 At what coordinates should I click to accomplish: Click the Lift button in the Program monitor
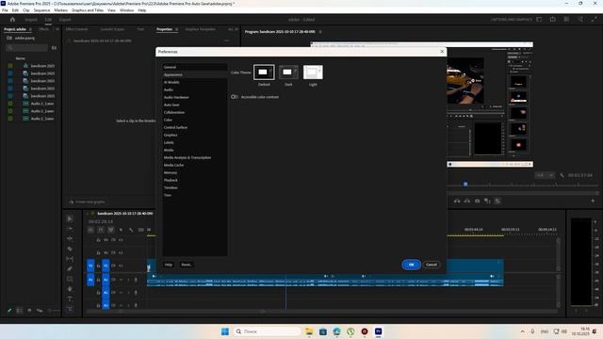[x=457, y=201]
